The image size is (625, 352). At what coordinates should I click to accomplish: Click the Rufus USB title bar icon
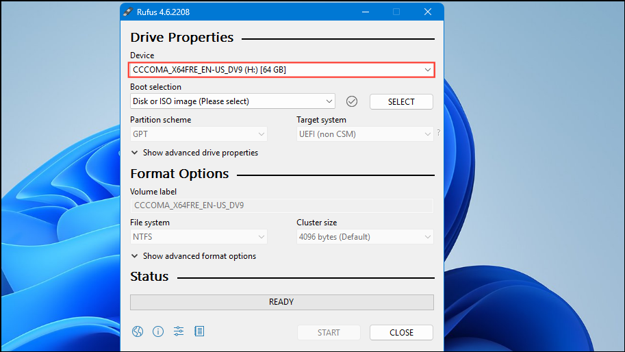click(128, 12)
